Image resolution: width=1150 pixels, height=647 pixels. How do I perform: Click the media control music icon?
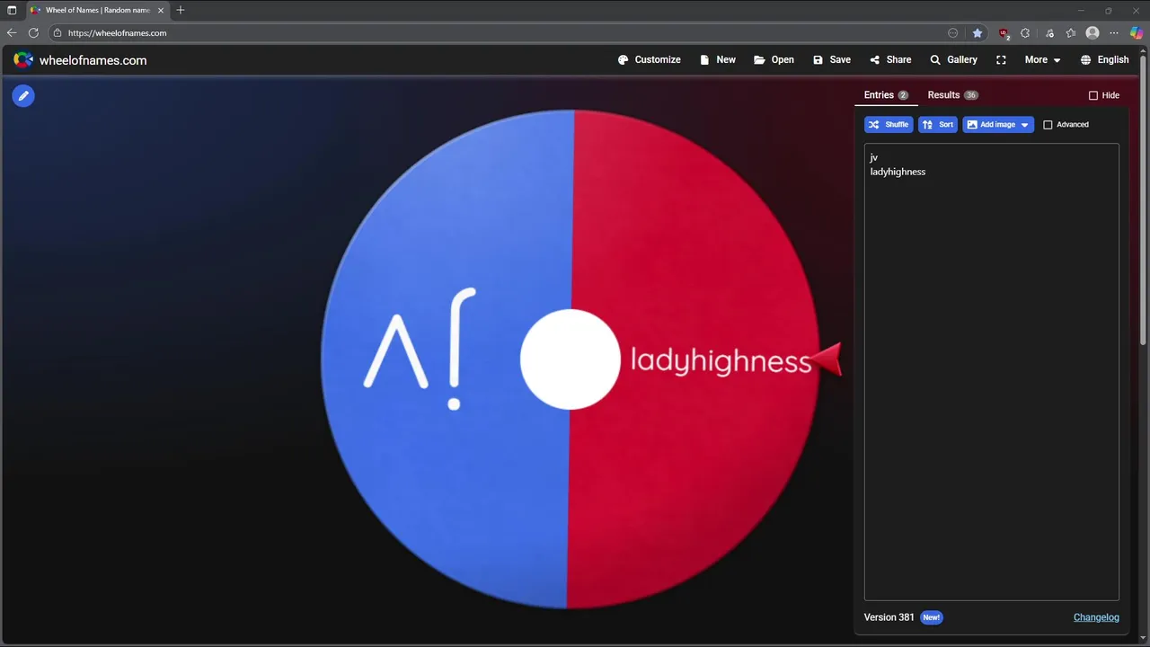click(x=1049, y=33)
